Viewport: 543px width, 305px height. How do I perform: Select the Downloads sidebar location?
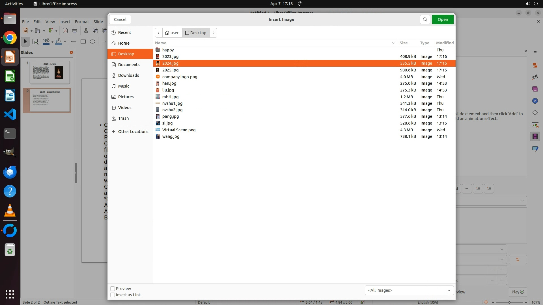[x=128, y=75]
